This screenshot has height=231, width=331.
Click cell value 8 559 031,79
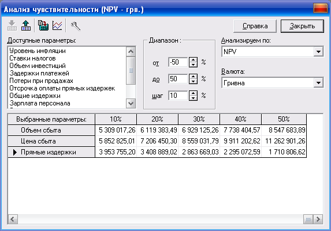pos(199,141)
